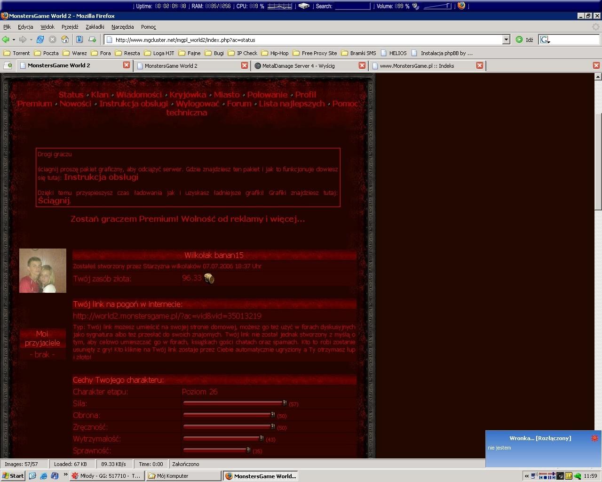This screenshot has width=602, height=482.
Task: Open the Widok menu
Action: (48, 27)
